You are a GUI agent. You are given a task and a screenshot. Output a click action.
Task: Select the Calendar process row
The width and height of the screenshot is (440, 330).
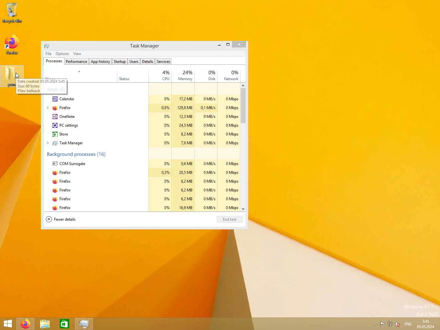point(142,99)
